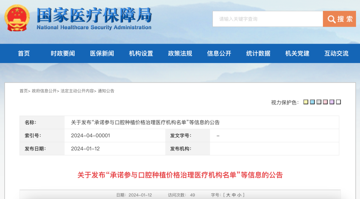
Task: Click the 名称 label cell
Action: point(42,123)
